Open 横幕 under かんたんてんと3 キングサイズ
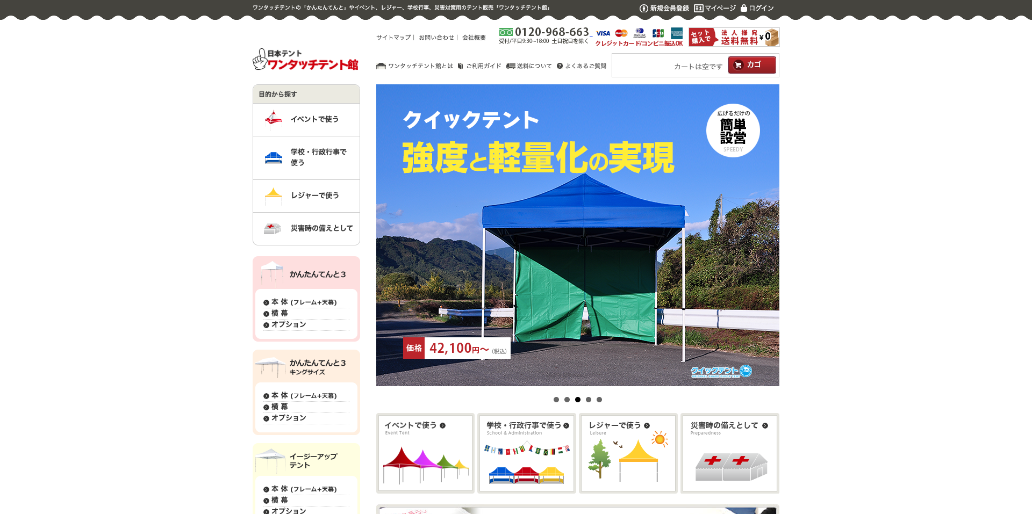1032x514 pixels. click(x=279, y=407)
